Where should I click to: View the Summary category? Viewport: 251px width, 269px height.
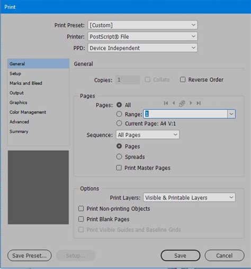tap(38, 132)
